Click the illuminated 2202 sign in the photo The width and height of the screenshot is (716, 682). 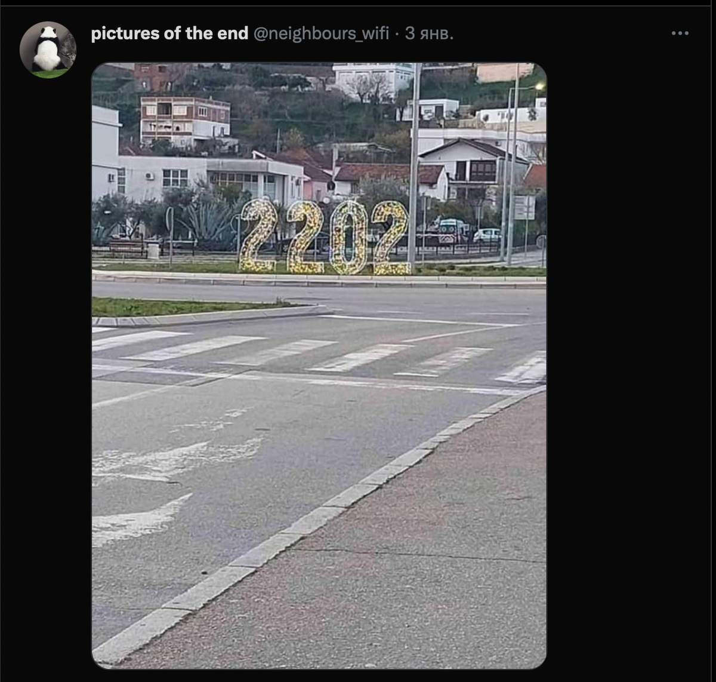(x=325, y=237)
